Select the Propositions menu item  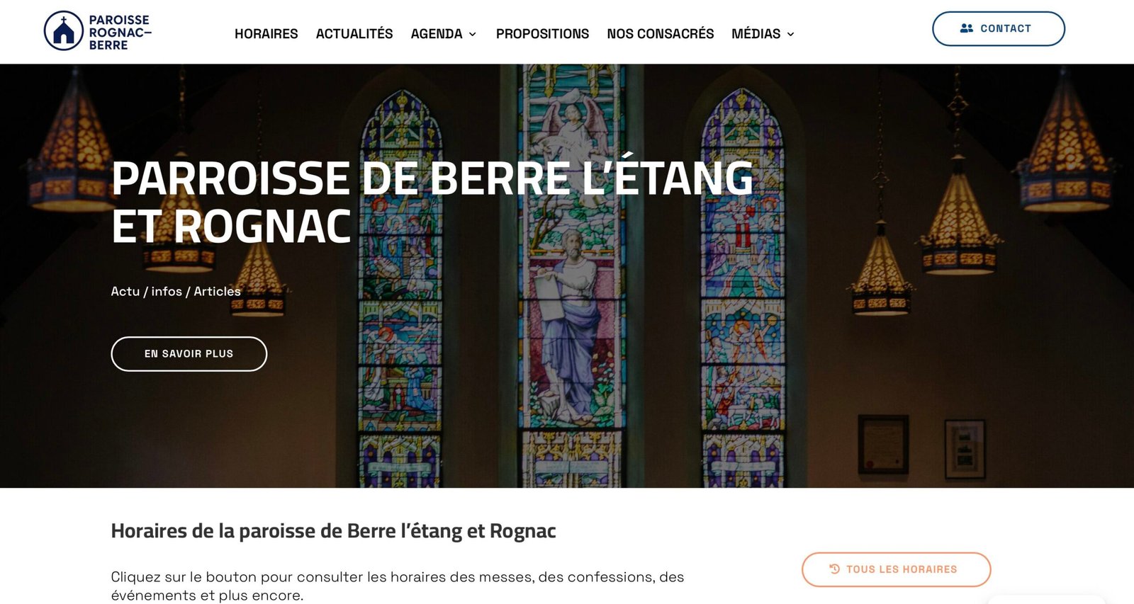tap(542, 33)
